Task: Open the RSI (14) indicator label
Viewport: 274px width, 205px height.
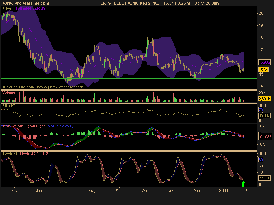Action: click(x=9, y=105)
